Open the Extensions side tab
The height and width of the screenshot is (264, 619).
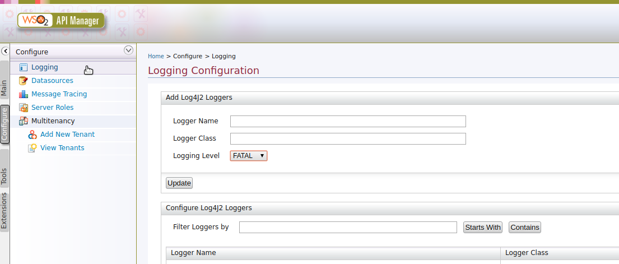[x=4, y=211]
